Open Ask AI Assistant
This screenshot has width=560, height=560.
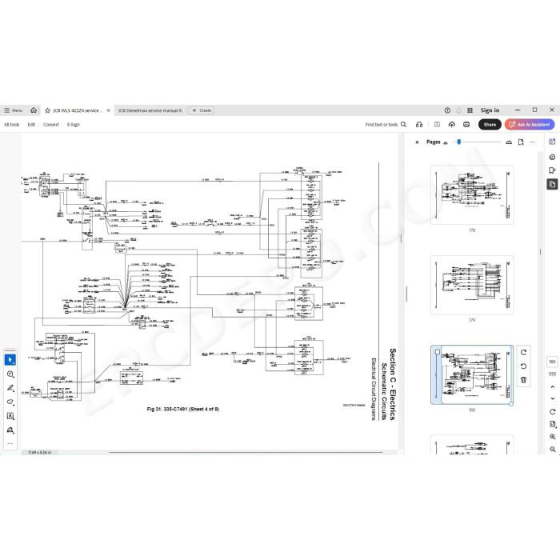530,124
